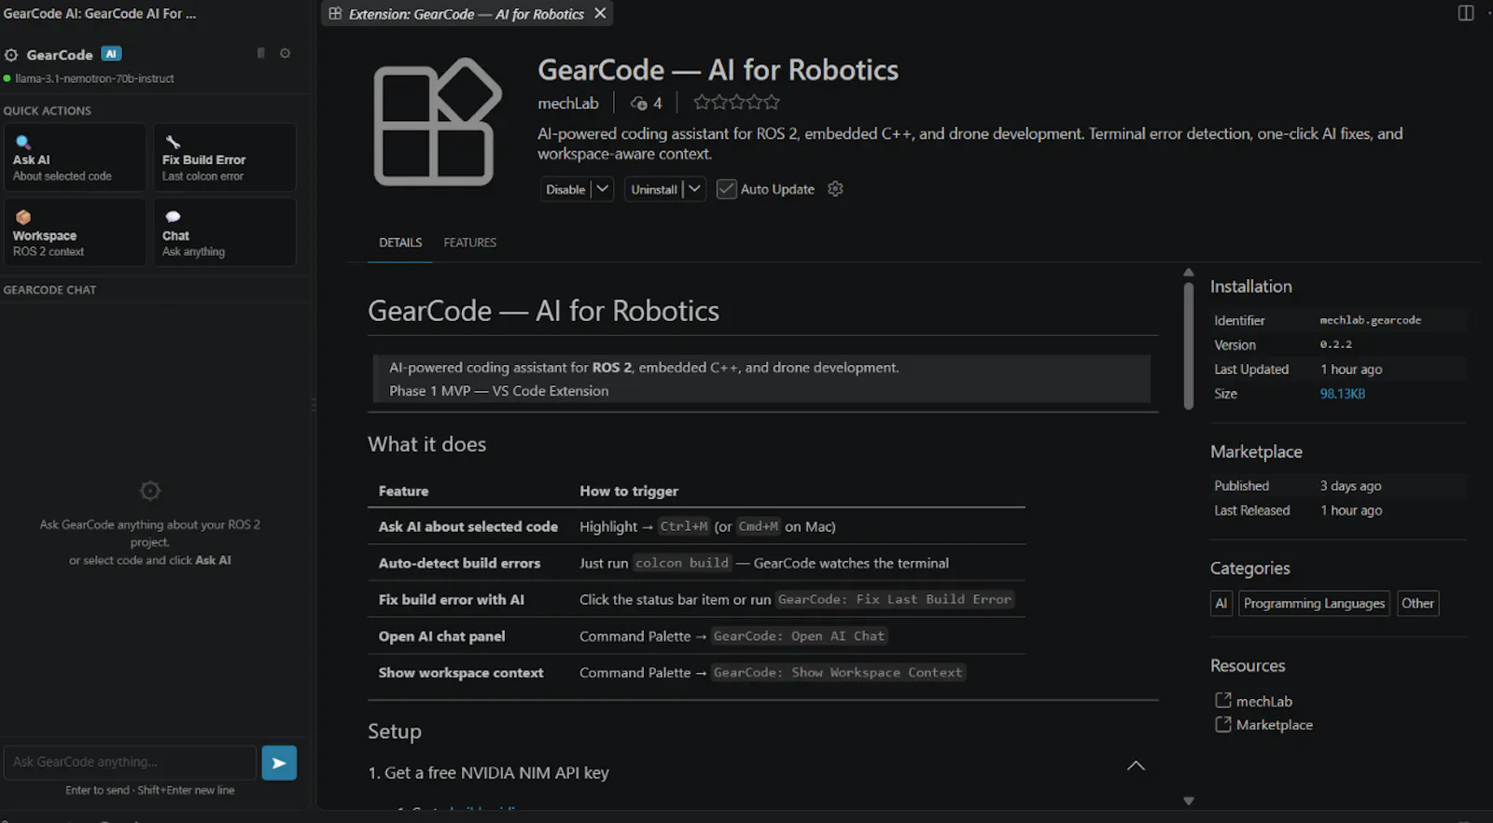Image resolution: width=1493 pixels, height=823 pixels.
Task: Click the install count cloud download icon
Action: pyautogui.click(x=638, y=104)
